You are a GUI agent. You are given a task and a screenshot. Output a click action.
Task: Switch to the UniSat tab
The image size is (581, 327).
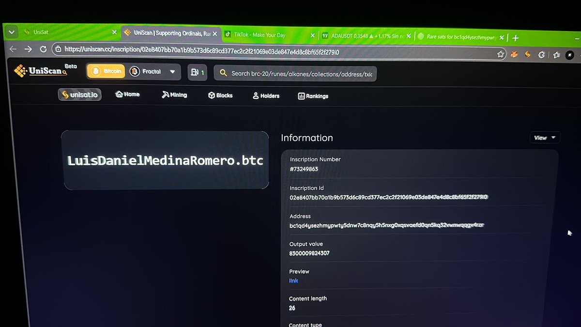click(x=69, y=32)
